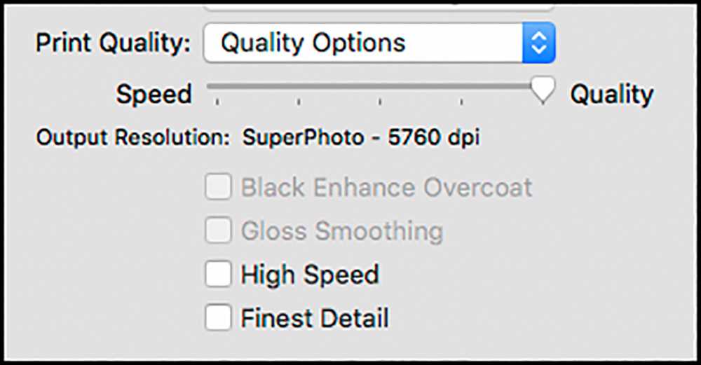The image size is (701, 365).
Task: Enable the High Speed checkbox
Action: pos(218,274)
